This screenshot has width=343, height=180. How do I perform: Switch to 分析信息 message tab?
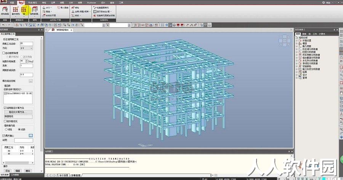pyautogui.click(x=75, y=175)
